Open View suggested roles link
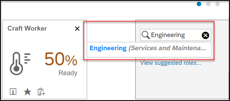This screenshot has width=230, height=101. pos(171,63)
